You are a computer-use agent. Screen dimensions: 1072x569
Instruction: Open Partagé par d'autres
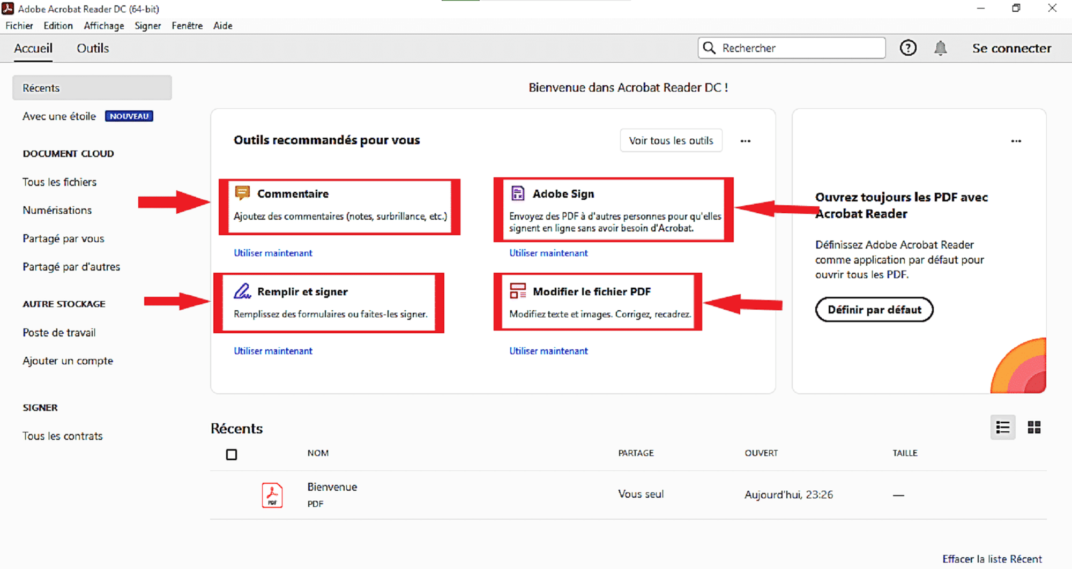(71, 267)
